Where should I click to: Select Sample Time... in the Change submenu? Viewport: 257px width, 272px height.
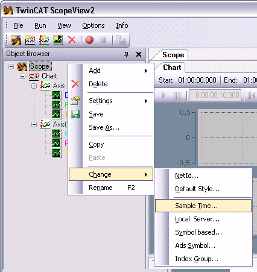click(203, 206)
